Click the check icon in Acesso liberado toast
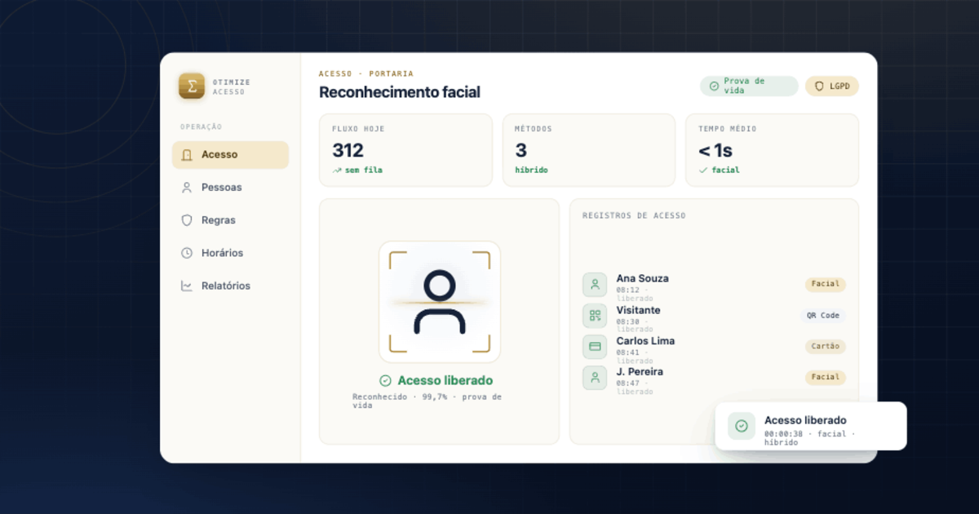Image resolution: width=979 pixels, height=514 pixels. click(741, 426)
